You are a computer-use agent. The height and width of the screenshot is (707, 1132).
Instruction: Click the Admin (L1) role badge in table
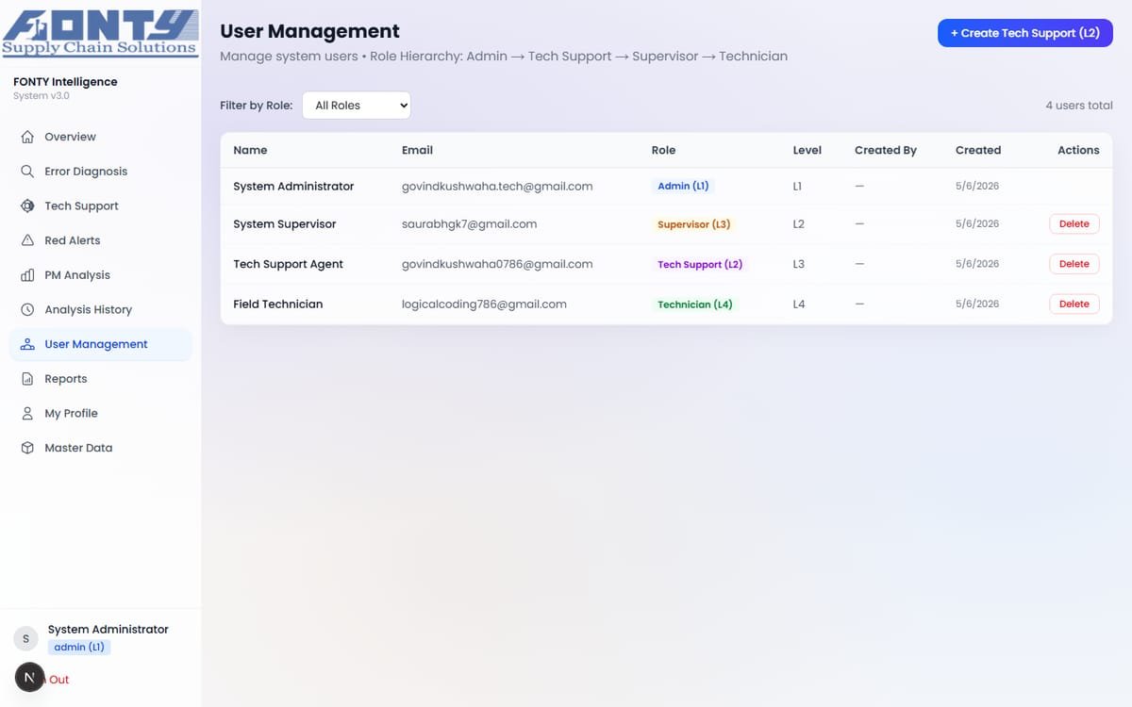tap(683, 187)
